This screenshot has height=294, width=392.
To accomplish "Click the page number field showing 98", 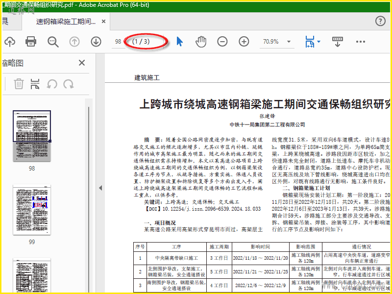I will coord(117,42).
